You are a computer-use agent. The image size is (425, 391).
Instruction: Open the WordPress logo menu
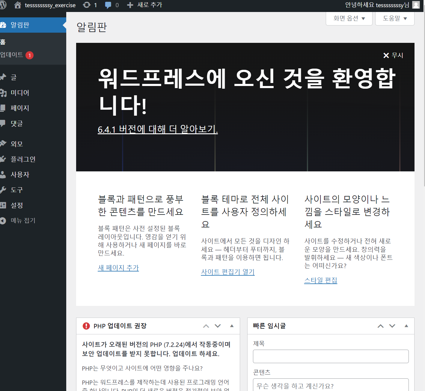(3, 5)
